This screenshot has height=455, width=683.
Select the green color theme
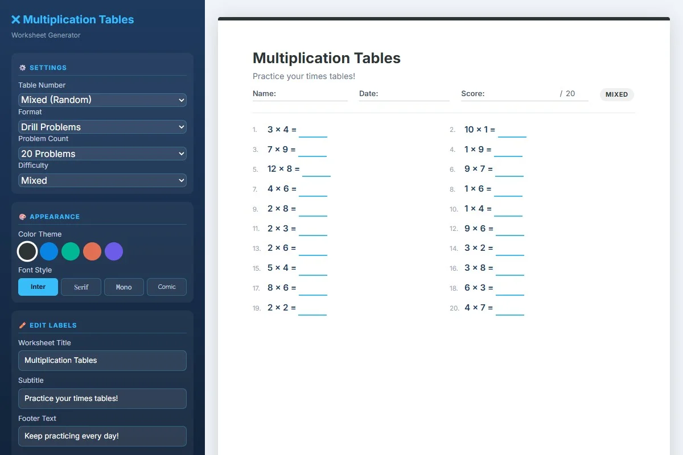[71, 251]
